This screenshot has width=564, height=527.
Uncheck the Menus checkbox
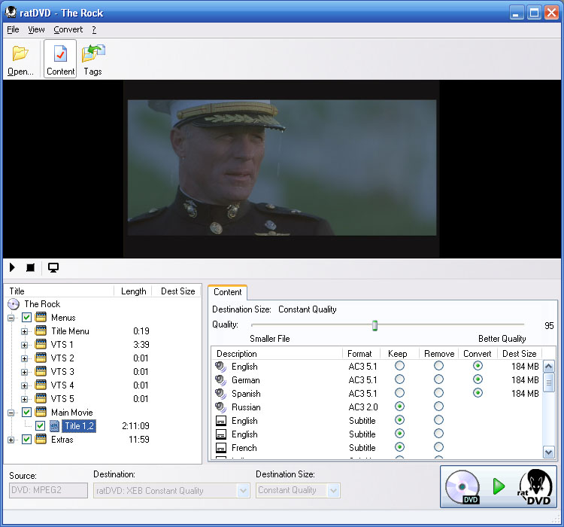click(27, 318)
